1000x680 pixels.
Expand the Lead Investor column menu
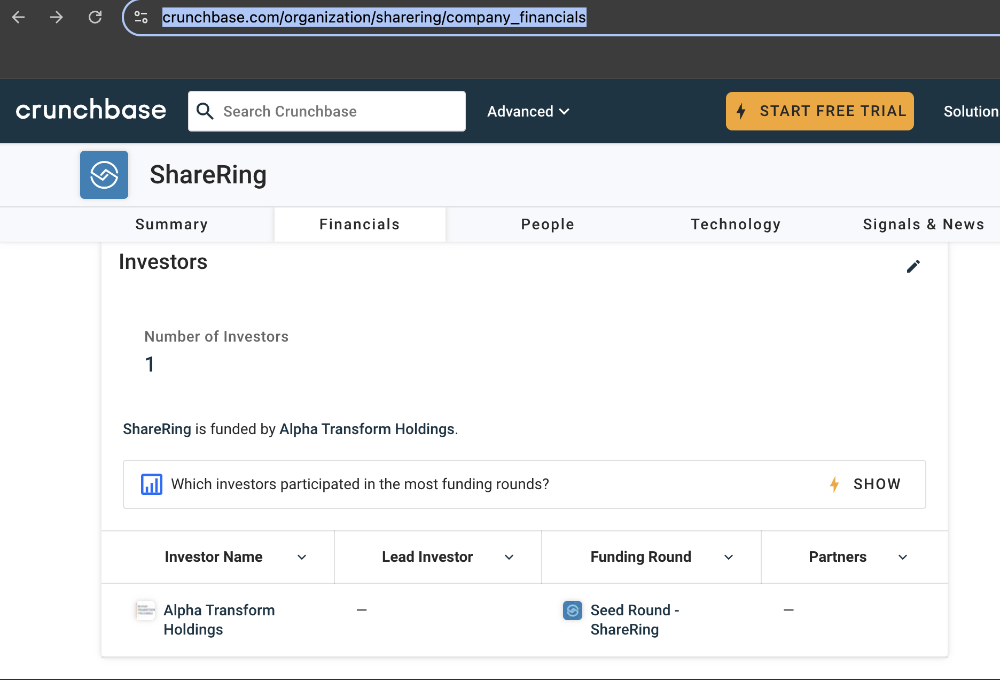click(x=509, y=557)
